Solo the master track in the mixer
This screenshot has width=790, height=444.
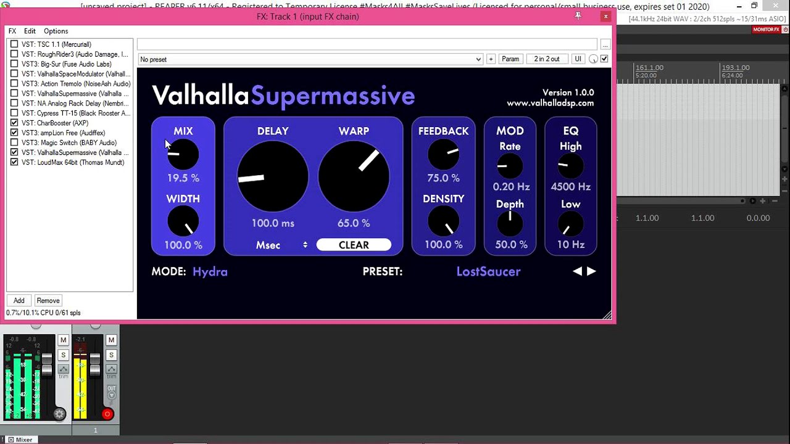[63, 355]
